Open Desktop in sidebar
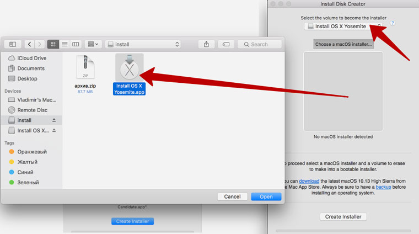 click(32, 78)
